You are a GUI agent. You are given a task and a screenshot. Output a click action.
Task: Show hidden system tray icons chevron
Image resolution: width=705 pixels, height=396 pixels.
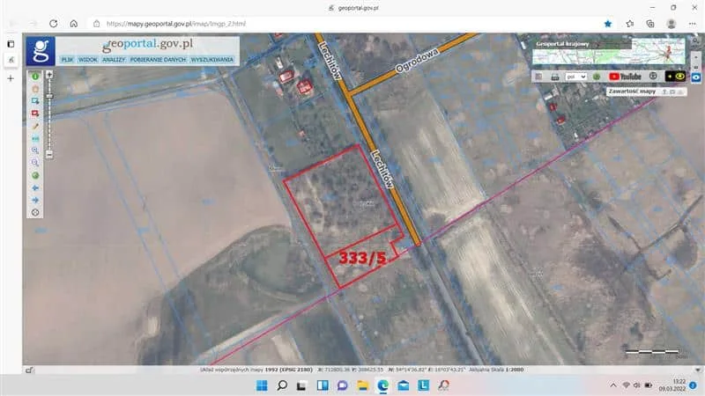(x=613, y=385)
